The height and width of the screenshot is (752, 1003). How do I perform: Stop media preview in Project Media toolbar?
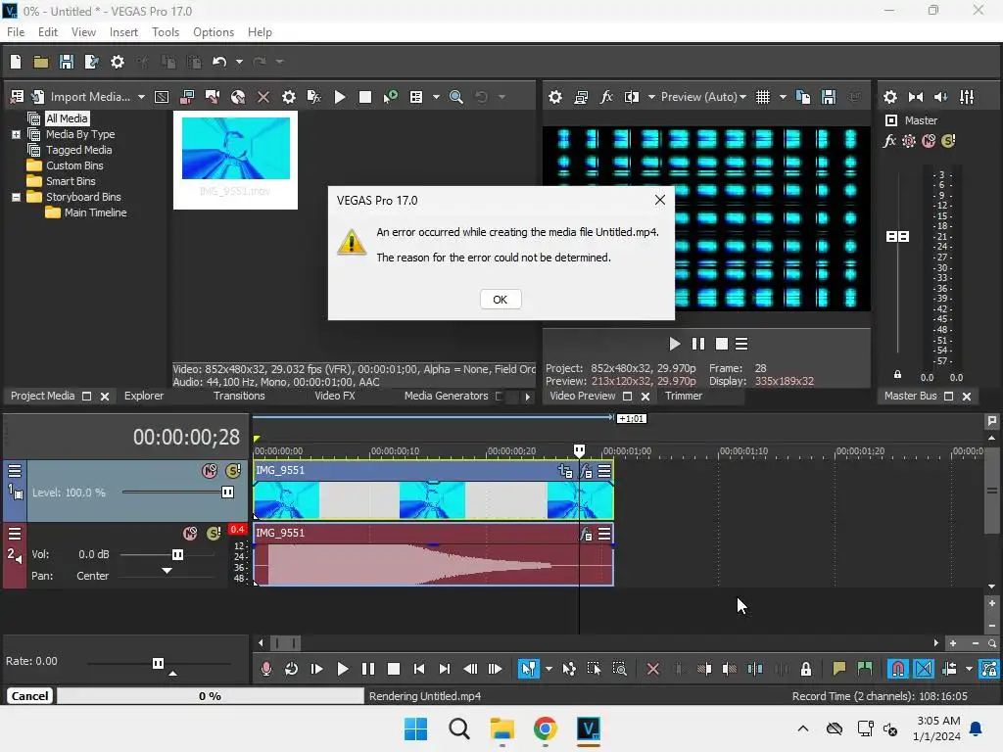[x=365, y=97]
